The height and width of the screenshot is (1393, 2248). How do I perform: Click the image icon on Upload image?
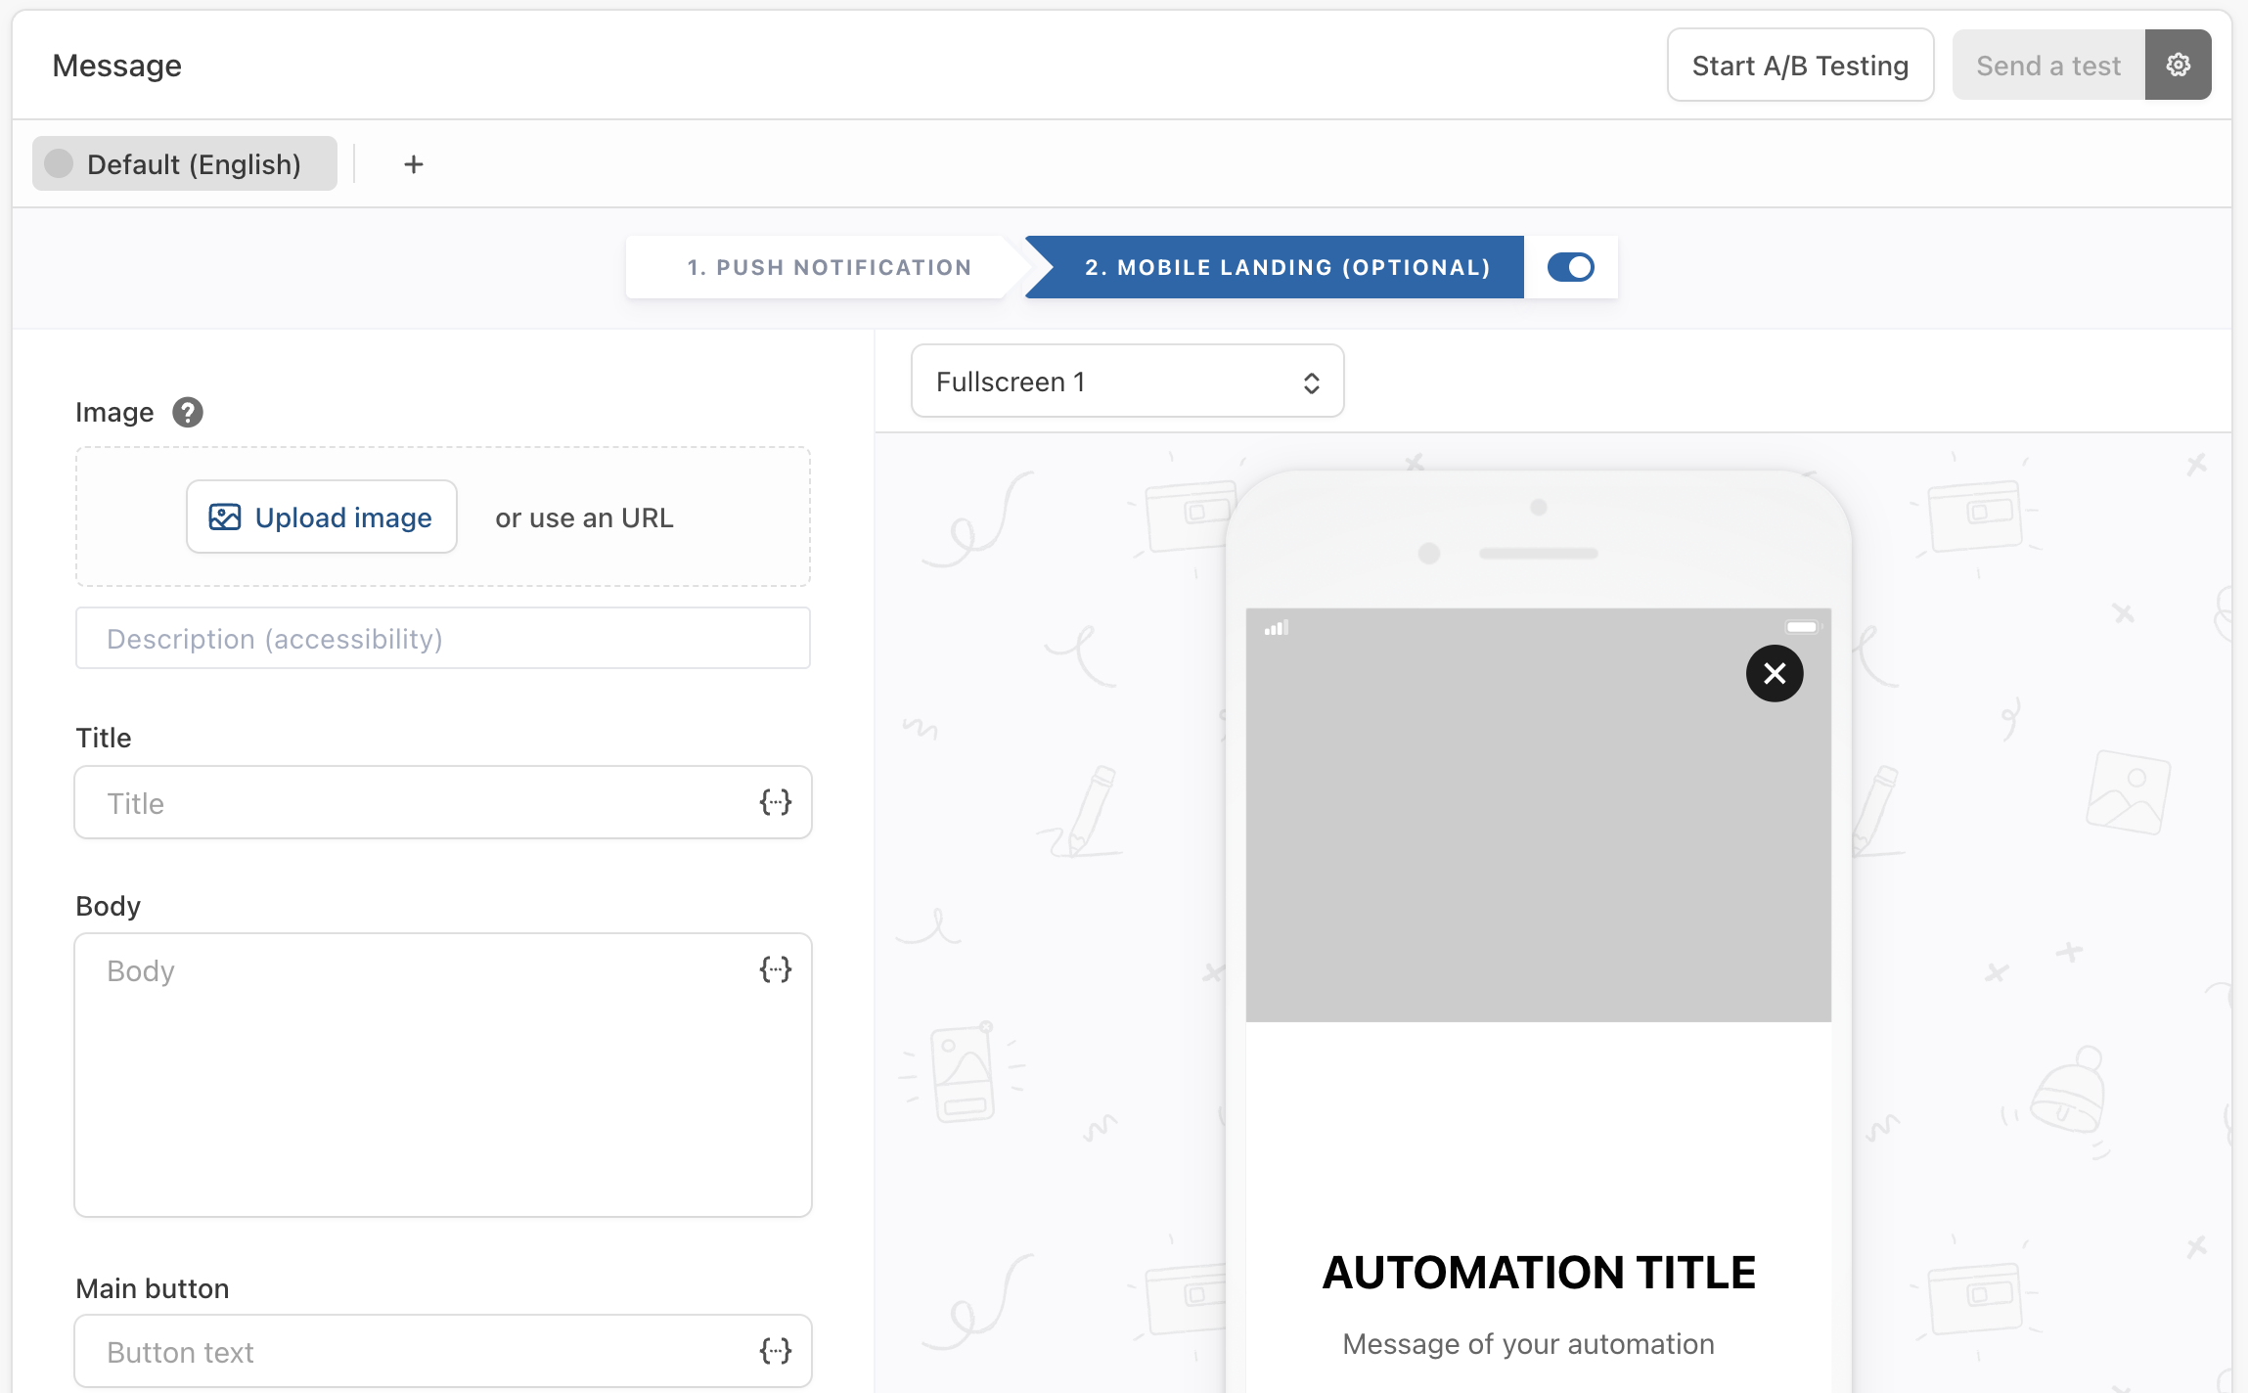click(224, 517)
